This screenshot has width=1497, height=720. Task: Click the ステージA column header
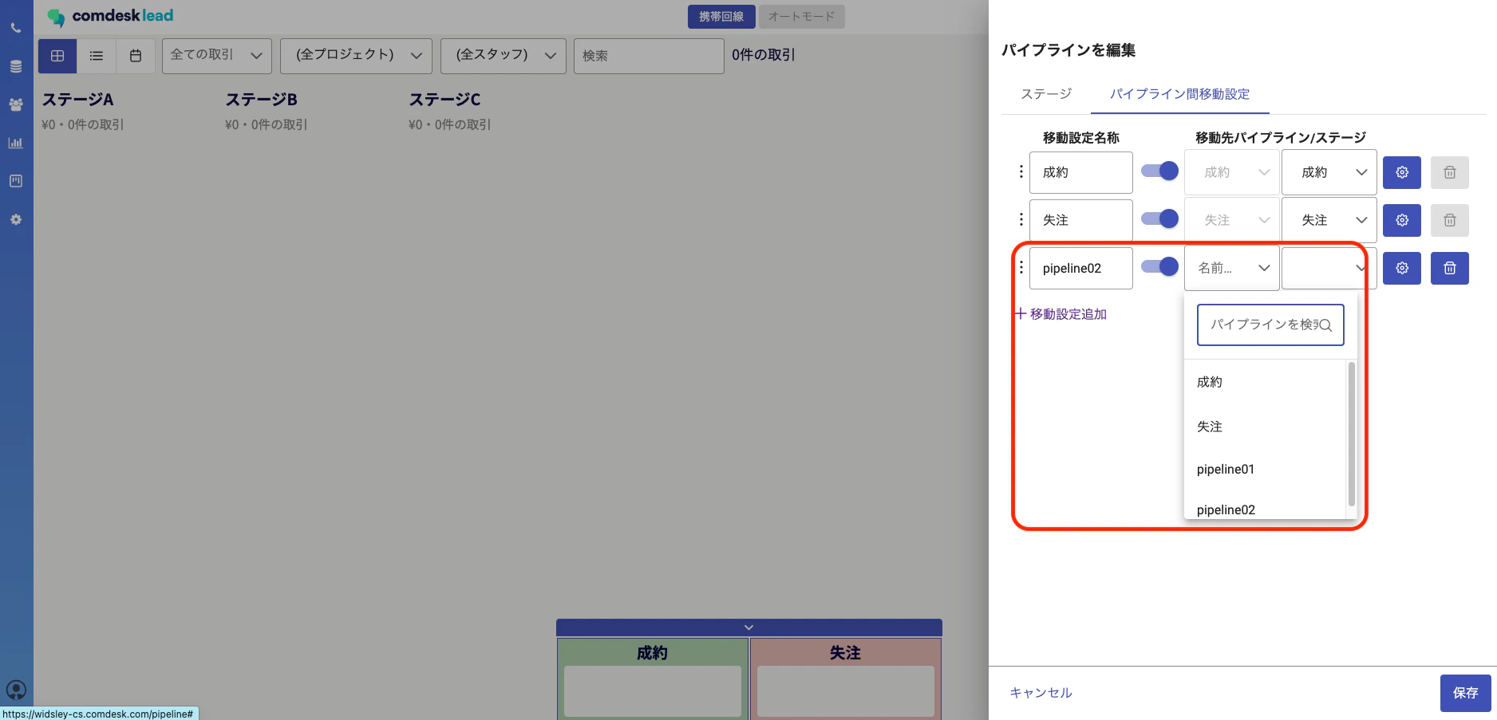point(78,100)
